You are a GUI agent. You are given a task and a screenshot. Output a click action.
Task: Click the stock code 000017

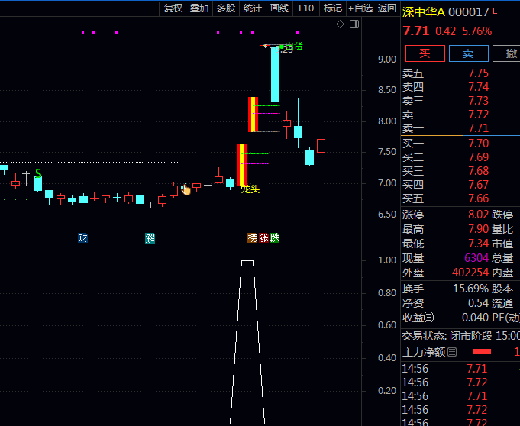click(x=469, y=12)
